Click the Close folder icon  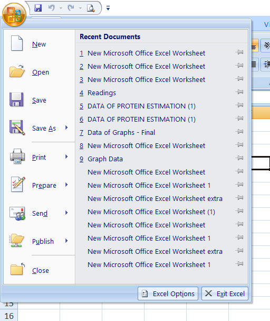[x=17, y=269]
